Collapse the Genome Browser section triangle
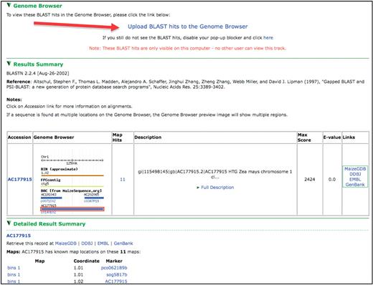 (x=9, y=5)
